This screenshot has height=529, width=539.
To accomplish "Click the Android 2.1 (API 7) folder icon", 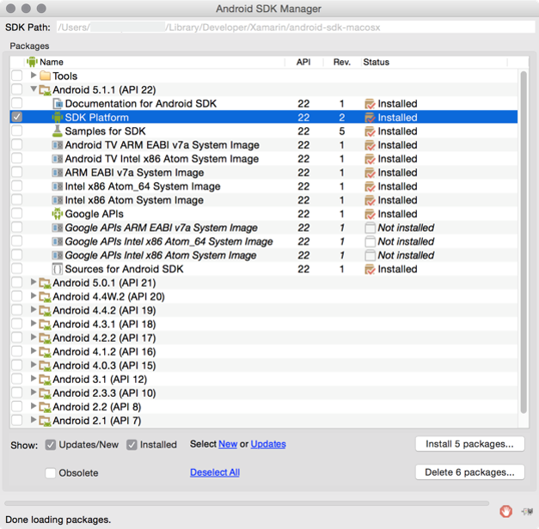I will click(45, 421).
